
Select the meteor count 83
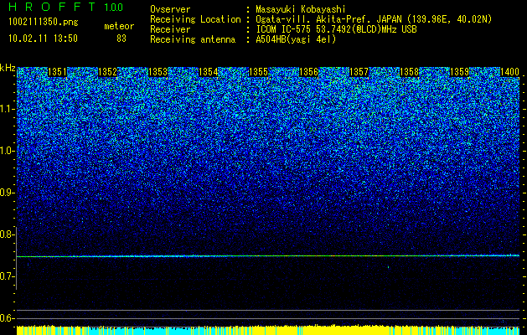click(x=121, y=39)
